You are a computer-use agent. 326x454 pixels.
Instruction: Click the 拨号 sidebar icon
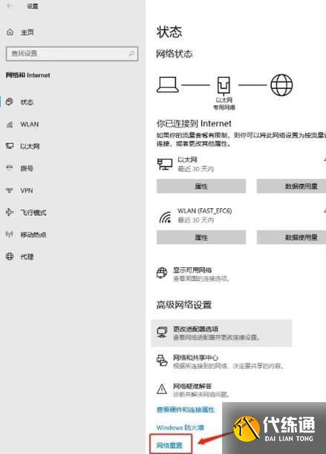[10, 168]
